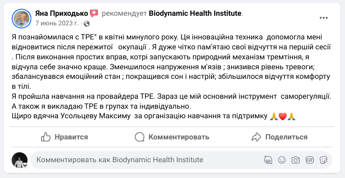Click the globe public audience icon
Image resolution: width=345 pixels, height=178 pixels.
(x=87, y=24)
